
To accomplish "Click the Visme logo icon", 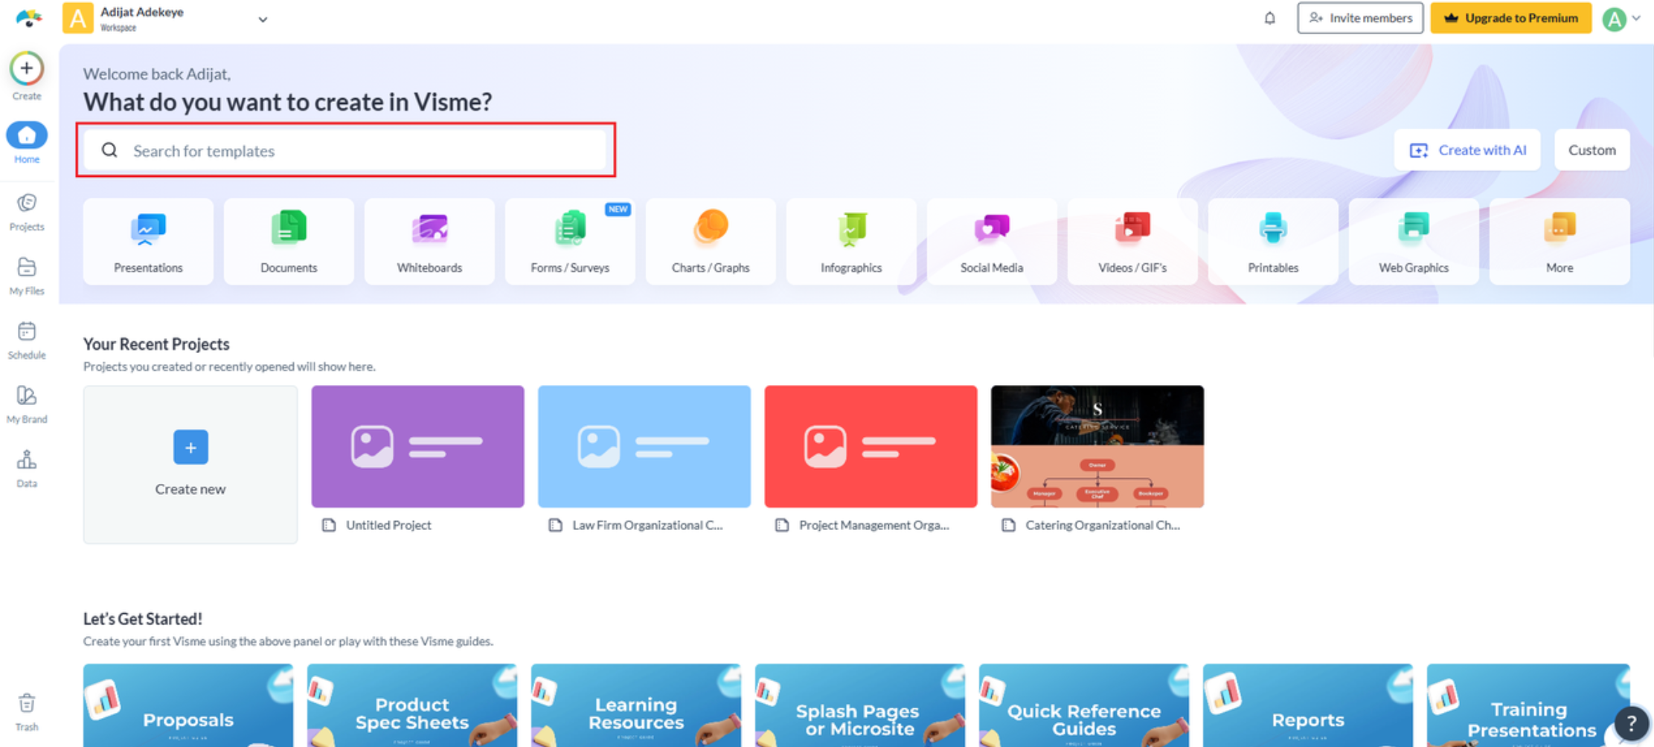I will [x=28, y=18].
